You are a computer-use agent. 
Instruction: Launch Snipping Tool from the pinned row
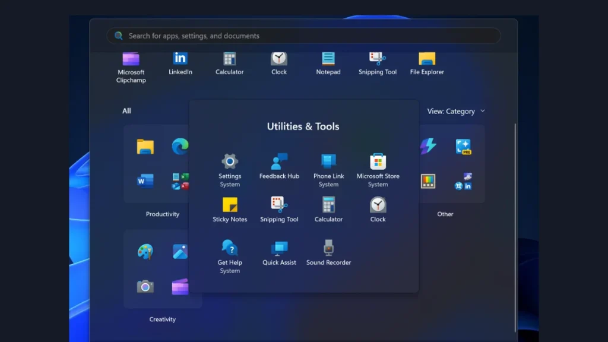click(377, 64)
